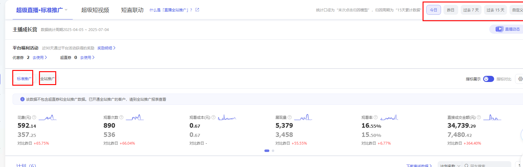The image size is (523, 167).
Task: Select the 过去 7 天 date range
Action: pos(471,10)
